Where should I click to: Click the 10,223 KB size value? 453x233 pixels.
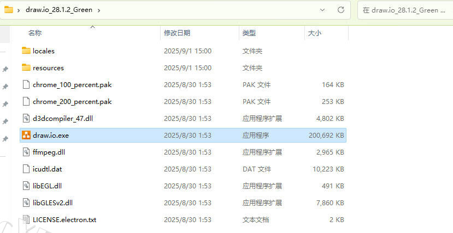[x=328, y=169]
